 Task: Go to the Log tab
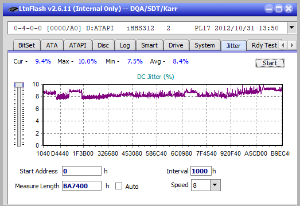coord(125,45)
